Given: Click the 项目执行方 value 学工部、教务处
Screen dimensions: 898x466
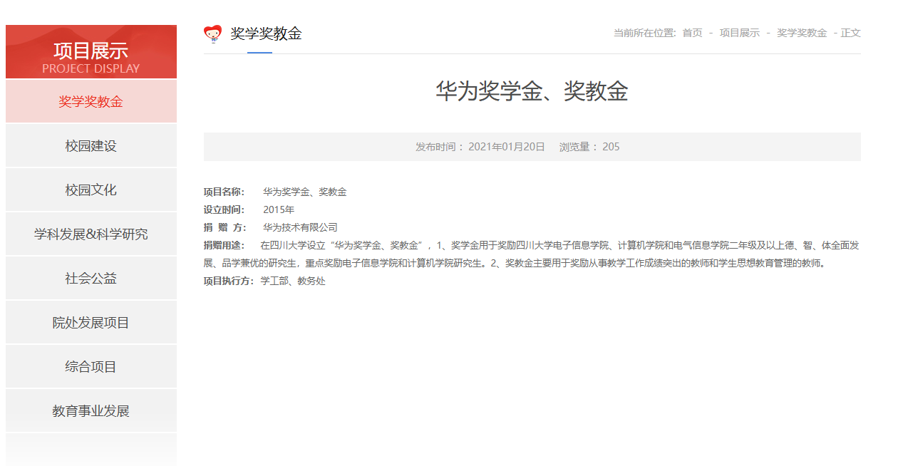Looking at the screenshot, I should [x=293, y=281].
